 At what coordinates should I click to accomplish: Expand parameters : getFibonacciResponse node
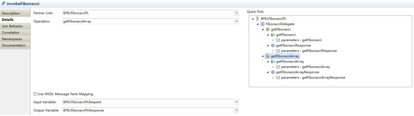[273, 51]
